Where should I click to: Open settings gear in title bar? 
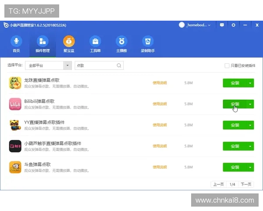(x=233, y=25)
